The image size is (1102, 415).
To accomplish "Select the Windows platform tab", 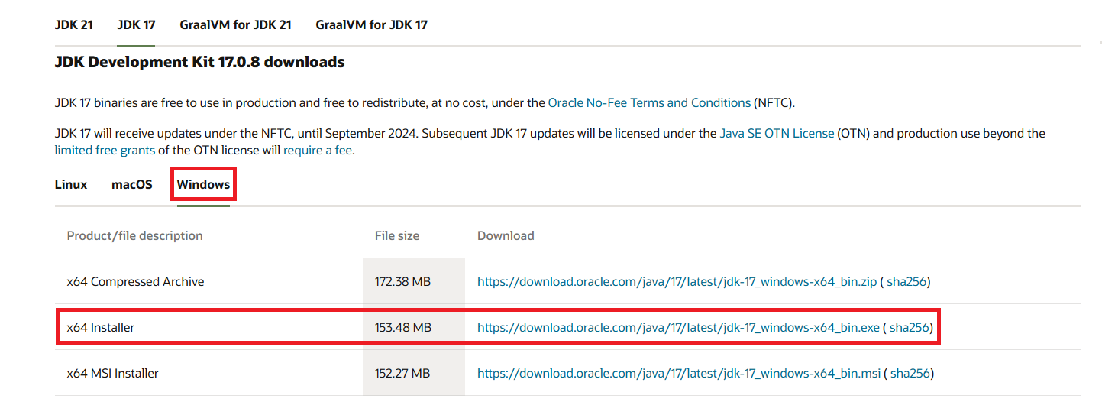I will click(x=203, y=185).
